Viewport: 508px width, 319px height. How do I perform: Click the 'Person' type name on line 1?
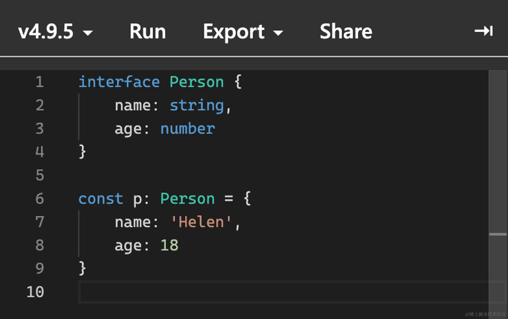point(197,82)
